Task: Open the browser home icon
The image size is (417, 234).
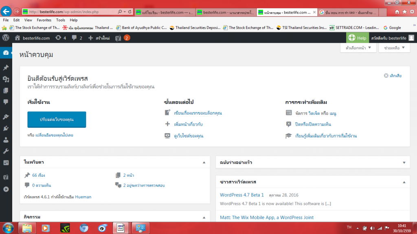Action: (x=397, y=12)
